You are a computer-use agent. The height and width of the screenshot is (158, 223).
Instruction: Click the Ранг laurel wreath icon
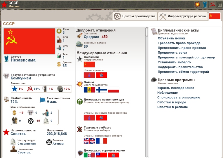point(59,31)
